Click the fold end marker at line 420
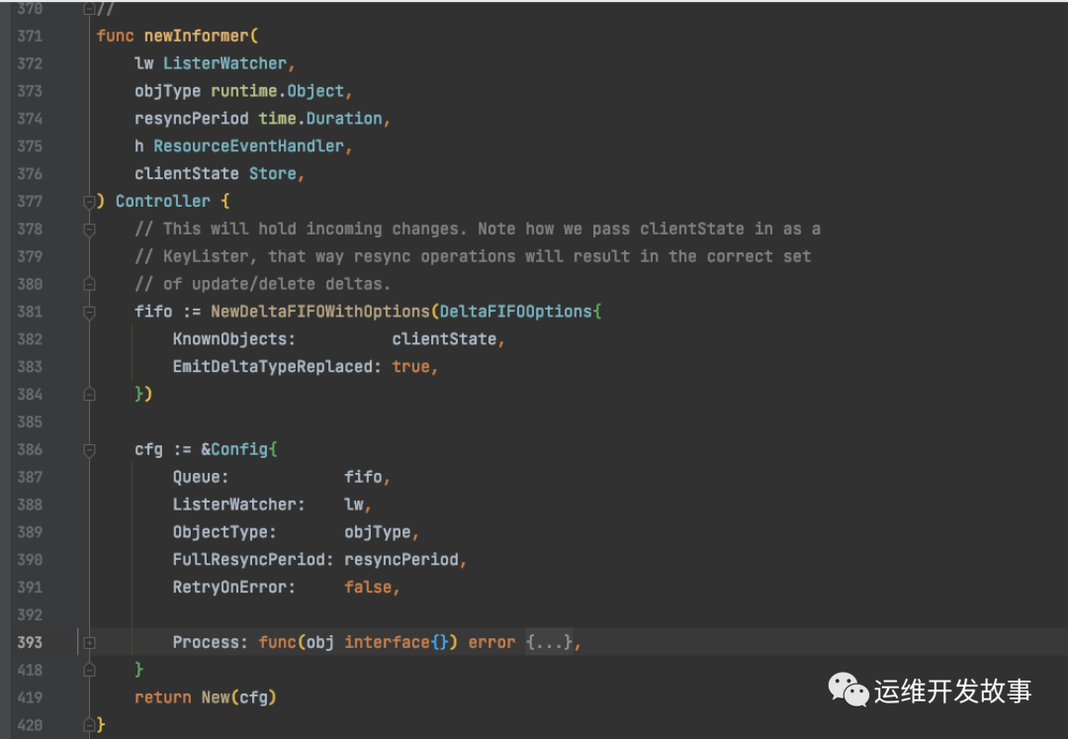Viewport: 1068px width, 739px height. 90,725
